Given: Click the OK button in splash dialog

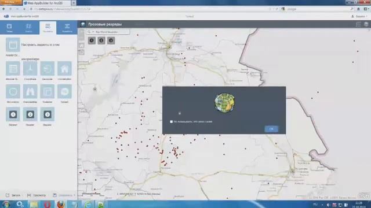Looking at the screenshot, I should [x=271, y=129].
